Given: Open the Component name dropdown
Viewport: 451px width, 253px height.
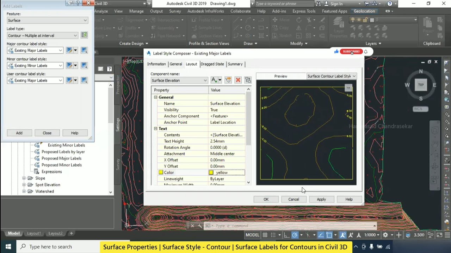Looking at the screenshot, I should [x=179, y=80].
